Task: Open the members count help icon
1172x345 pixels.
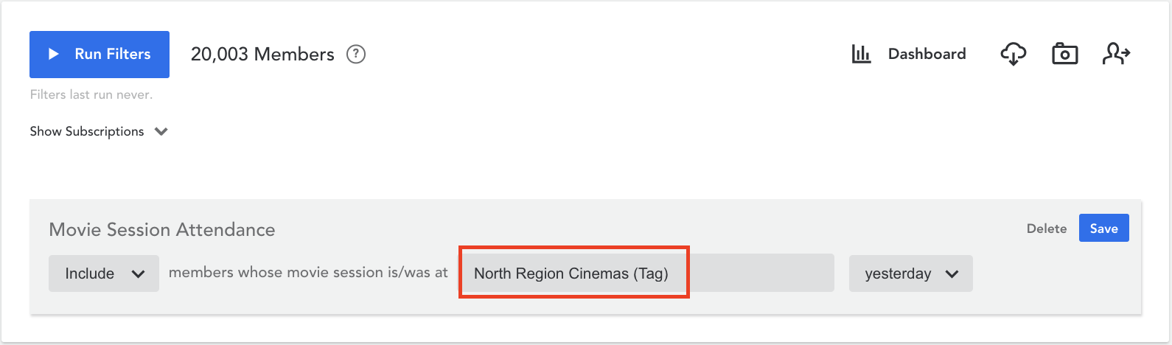Action: coord(356,54)
